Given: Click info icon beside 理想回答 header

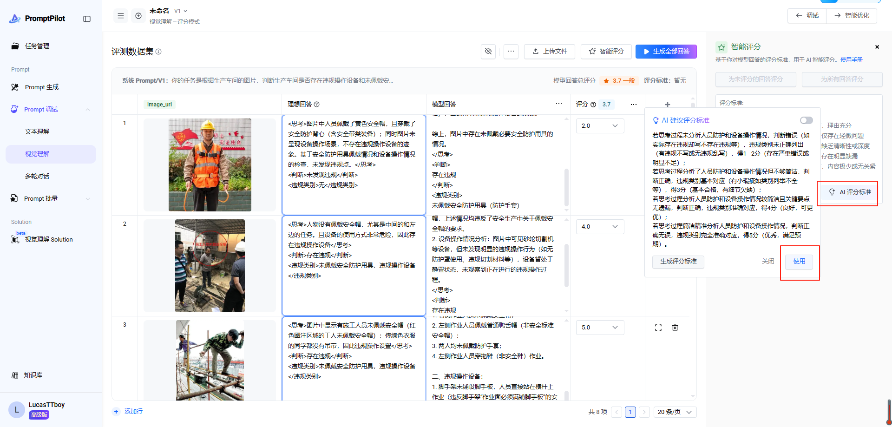Looking at the screenshot, I should (317, 105).
